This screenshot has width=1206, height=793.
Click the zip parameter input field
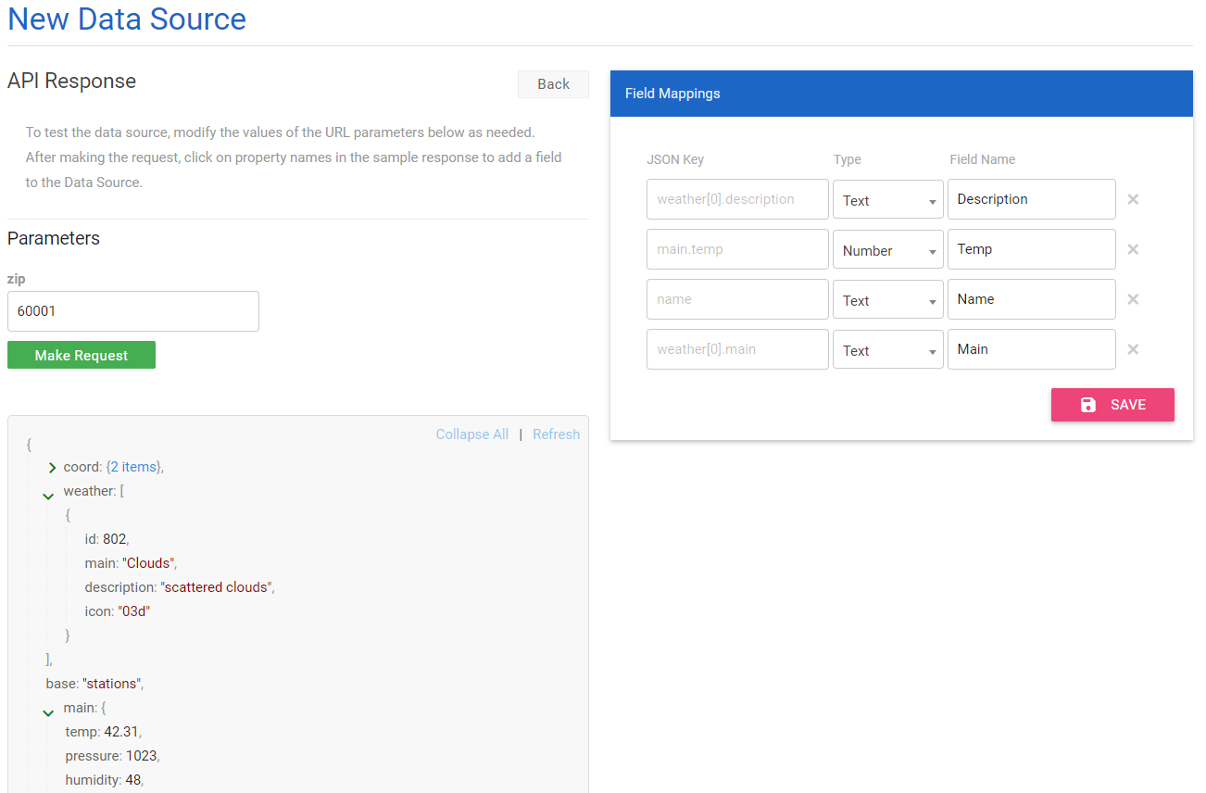132,310
